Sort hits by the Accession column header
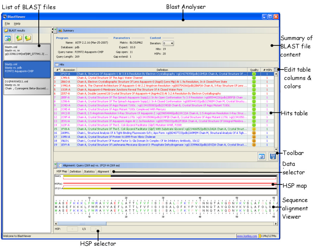 click(69, 70)
